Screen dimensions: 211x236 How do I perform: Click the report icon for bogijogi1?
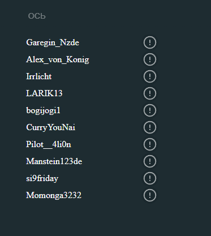tap(150, 110)
